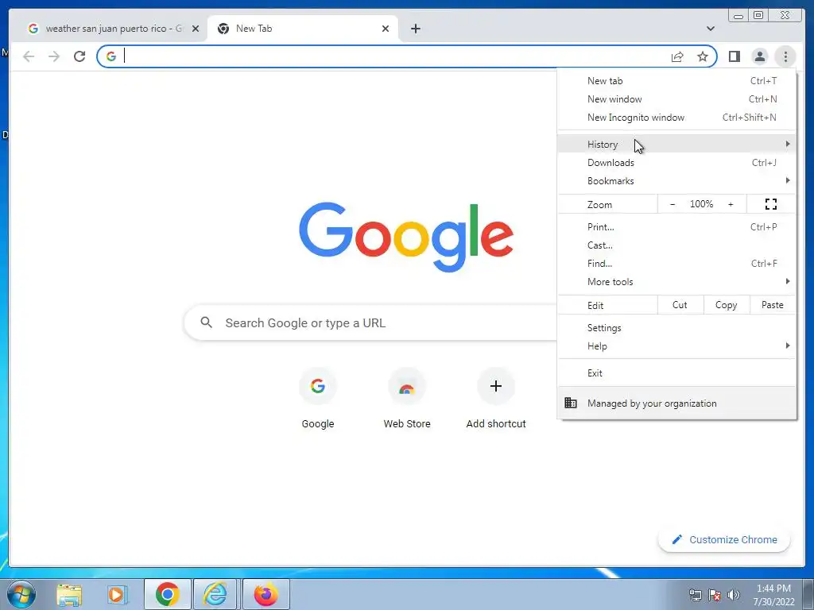This screenshot has height=610, width=814.
Task: Click the forward navigation arrow
Action: (54, 56)
